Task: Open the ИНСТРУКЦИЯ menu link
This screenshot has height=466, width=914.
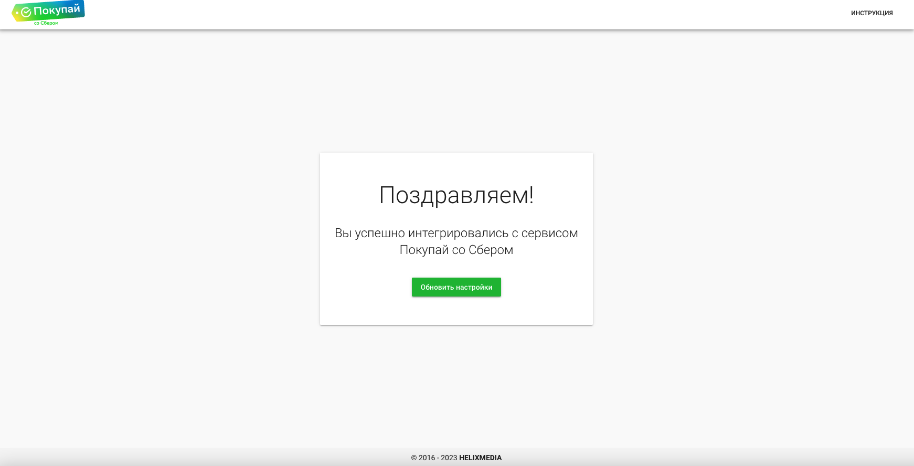Action: [x=872, y=13]
